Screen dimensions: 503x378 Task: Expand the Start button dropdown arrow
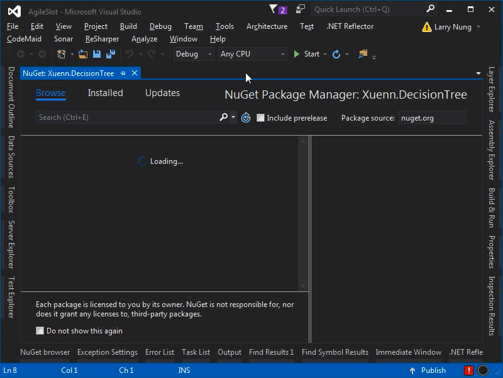pyautogui.click(x=325, y=55)
